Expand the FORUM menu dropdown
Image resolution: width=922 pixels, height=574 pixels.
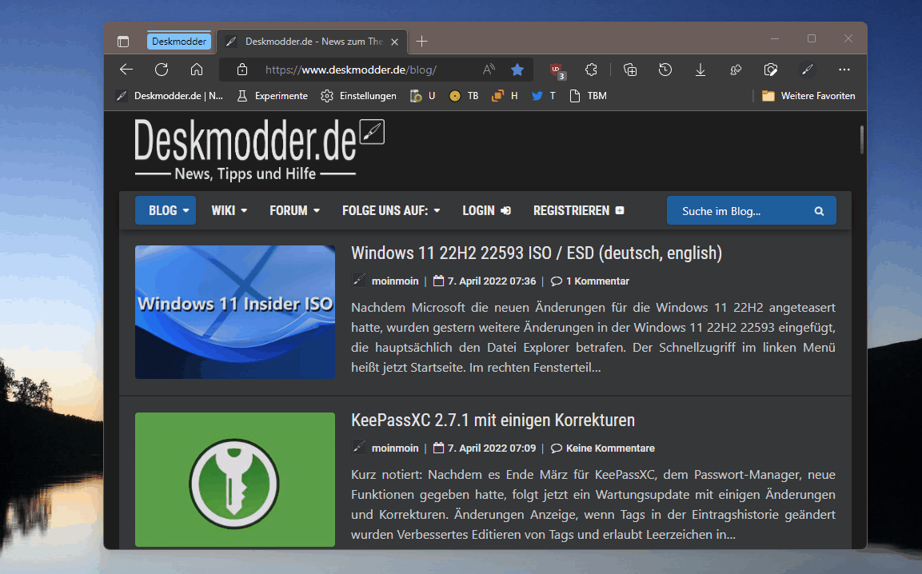point(294,210)
